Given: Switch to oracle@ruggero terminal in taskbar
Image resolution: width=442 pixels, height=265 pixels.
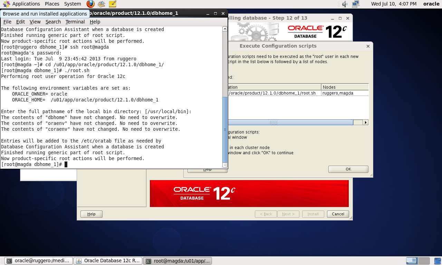Looking at the screenshot, I should click(39, 261).
